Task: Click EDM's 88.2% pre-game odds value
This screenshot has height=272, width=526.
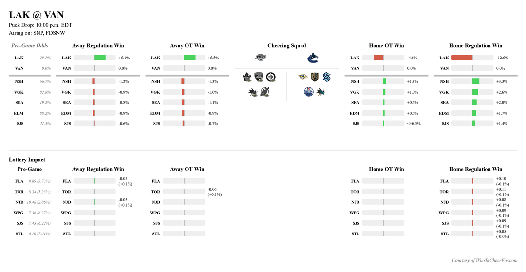Action: (x=45, y=113)
